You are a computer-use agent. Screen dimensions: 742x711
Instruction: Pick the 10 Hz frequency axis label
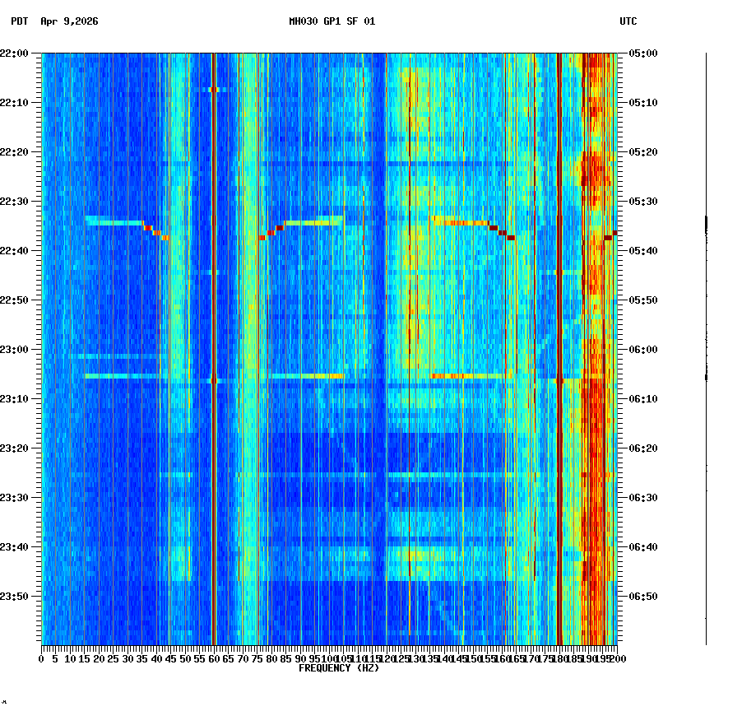[x=70, y=659]
